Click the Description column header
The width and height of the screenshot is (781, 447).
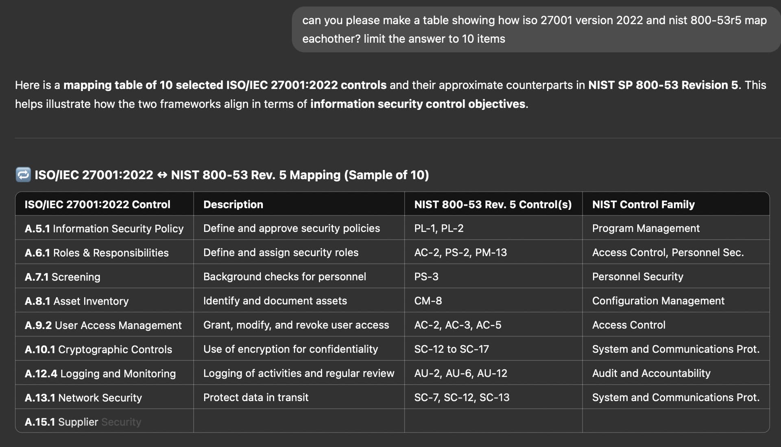[299, 204]
